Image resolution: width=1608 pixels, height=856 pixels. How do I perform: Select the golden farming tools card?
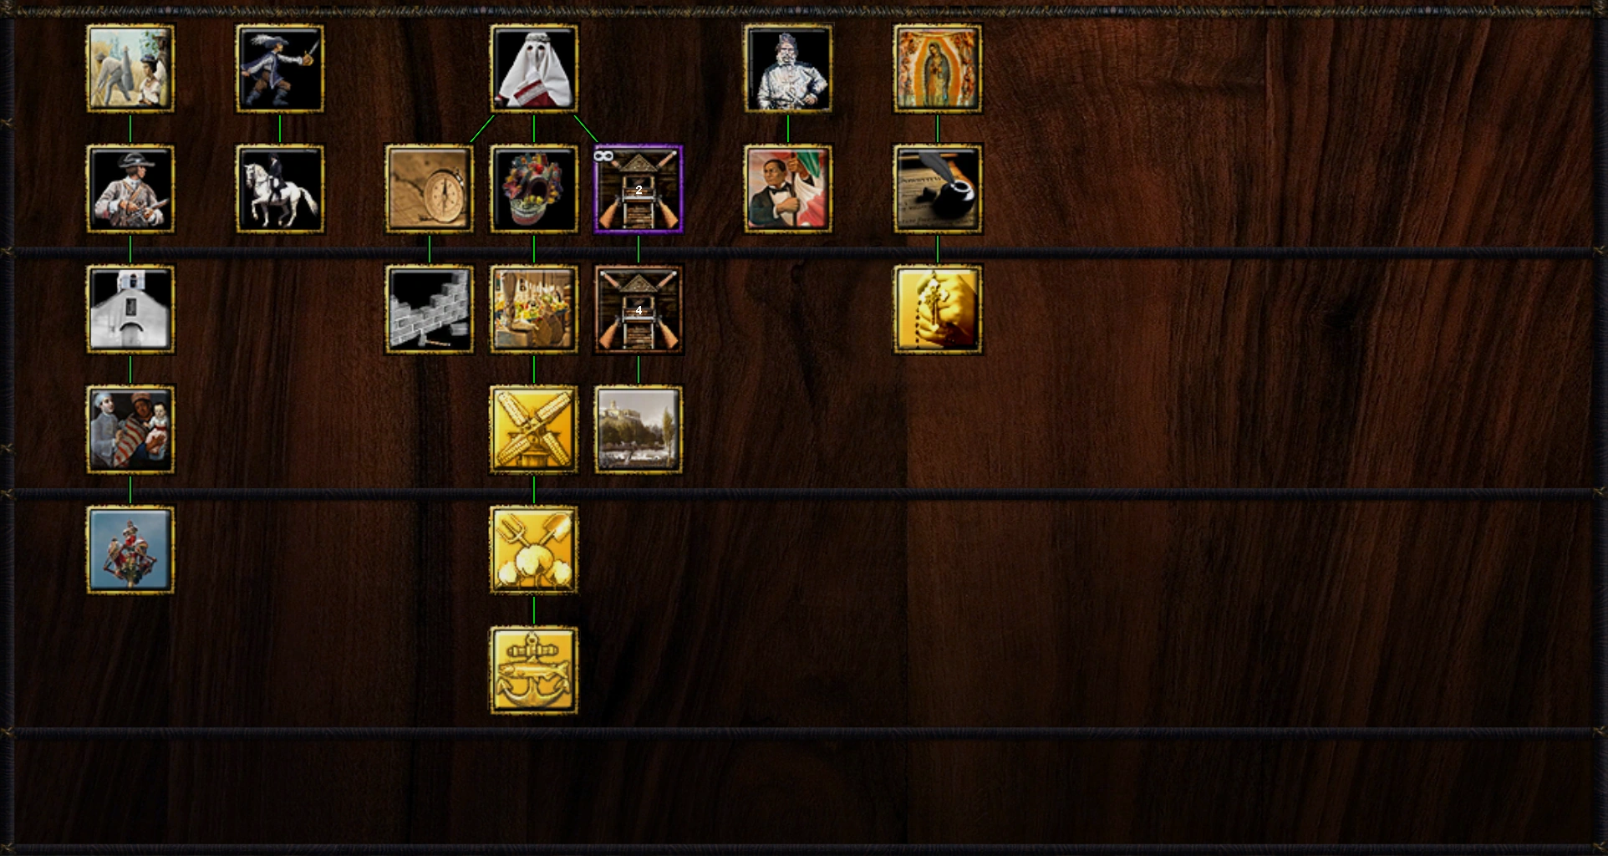click(x=534, y=550)
